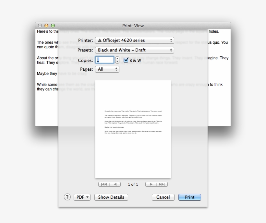Open the PDF options dropdown
Screen dimensions: 266x223
[82, 197]
